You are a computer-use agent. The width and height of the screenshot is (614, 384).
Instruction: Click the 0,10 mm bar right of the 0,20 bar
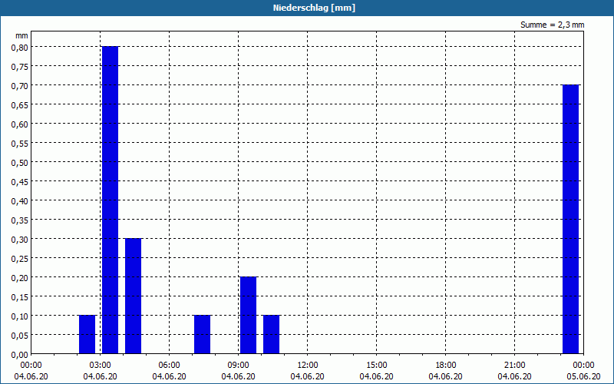pos(272,334)
